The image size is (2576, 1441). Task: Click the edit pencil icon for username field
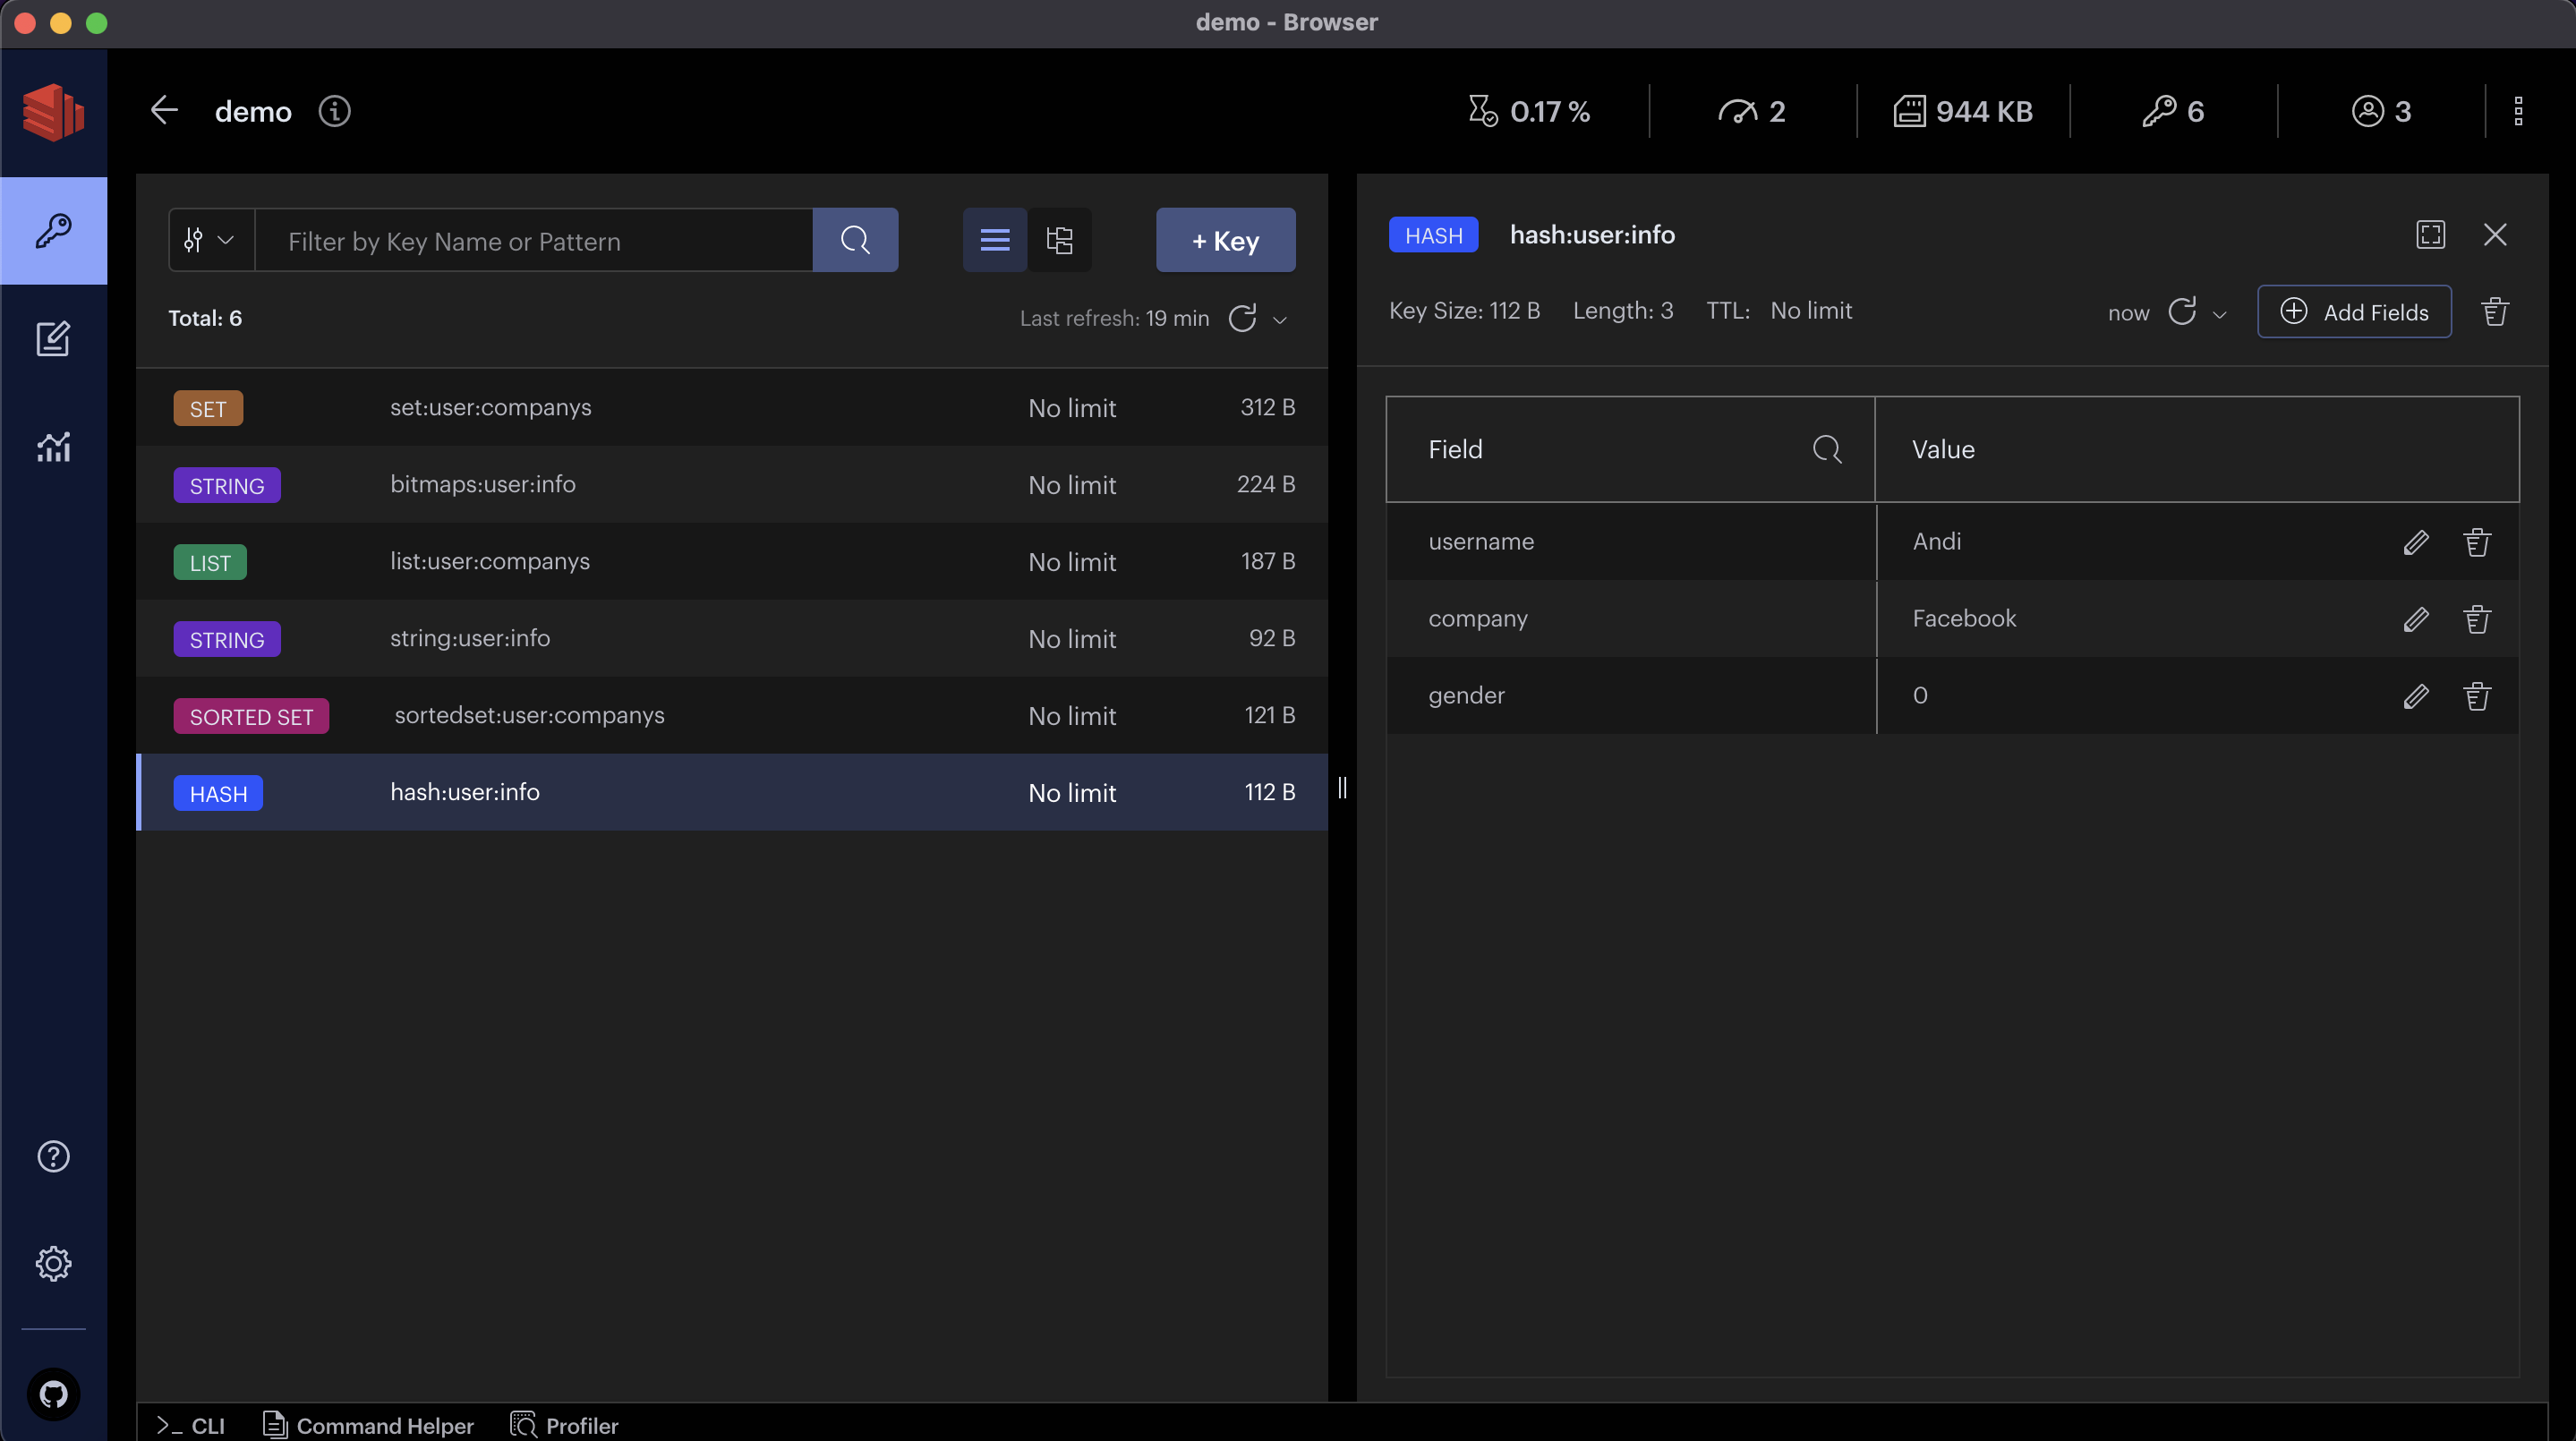point(2415,541)
